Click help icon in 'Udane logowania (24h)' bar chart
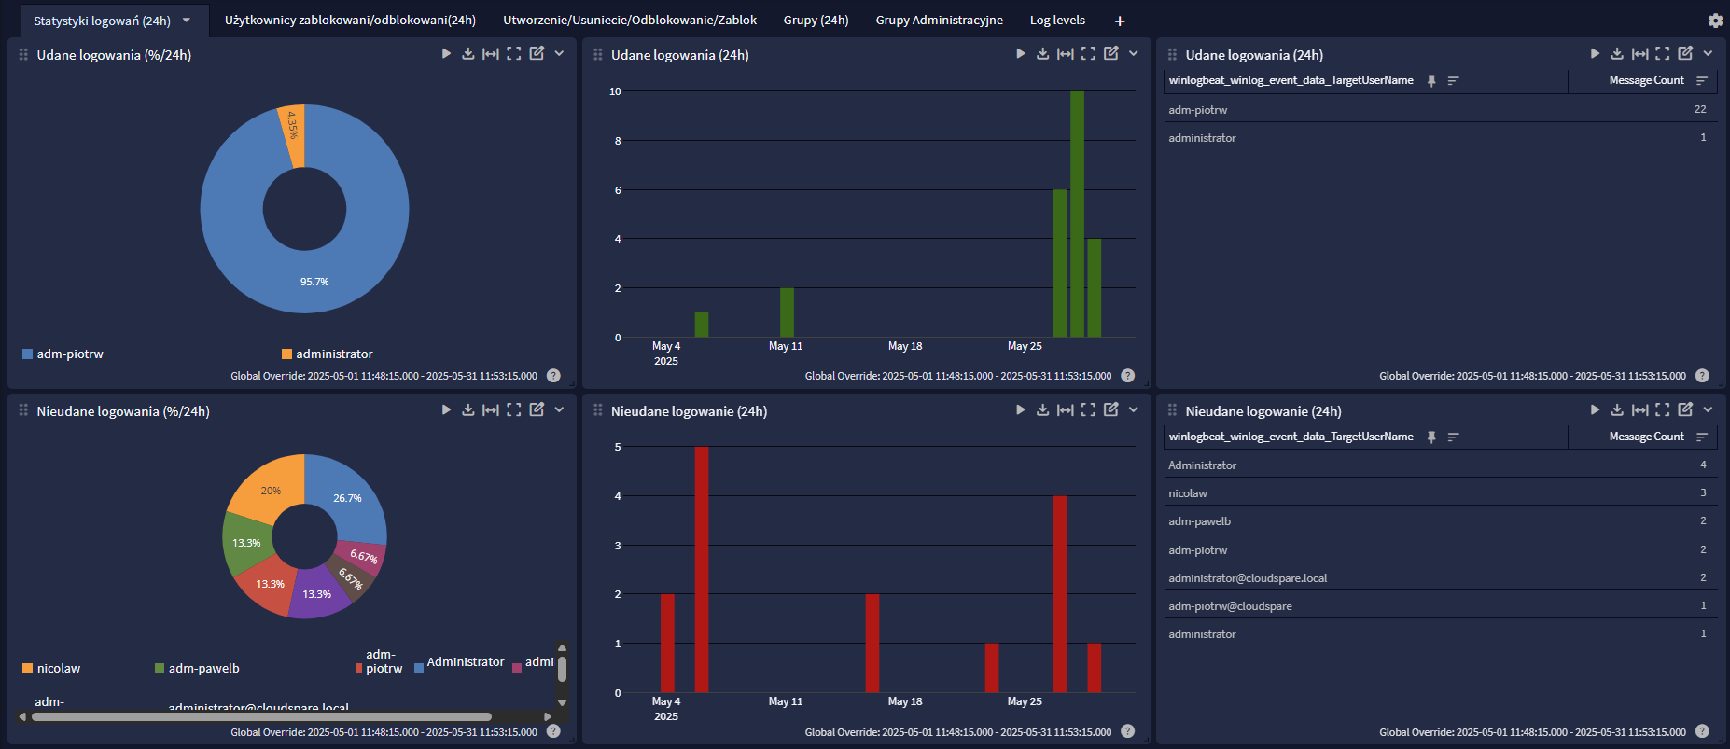Viewport: 1730px width, 749px height. [x=1127, y=376]
